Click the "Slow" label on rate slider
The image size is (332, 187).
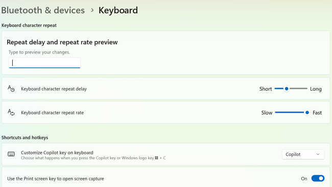point(267,113)
